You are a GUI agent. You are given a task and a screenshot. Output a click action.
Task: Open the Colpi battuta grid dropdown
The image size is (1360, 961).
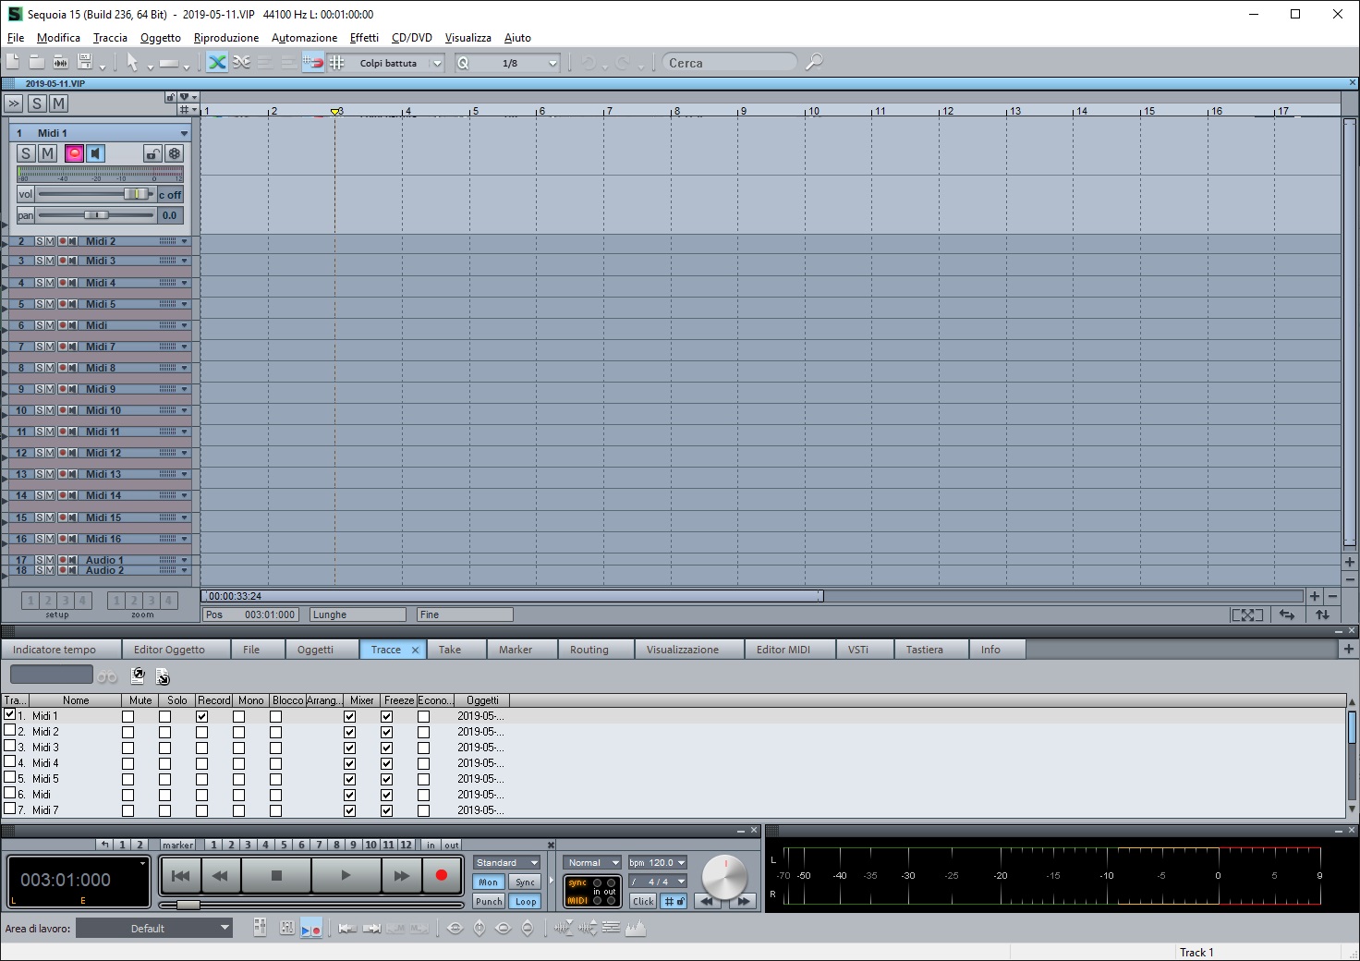tap(437, 64)
